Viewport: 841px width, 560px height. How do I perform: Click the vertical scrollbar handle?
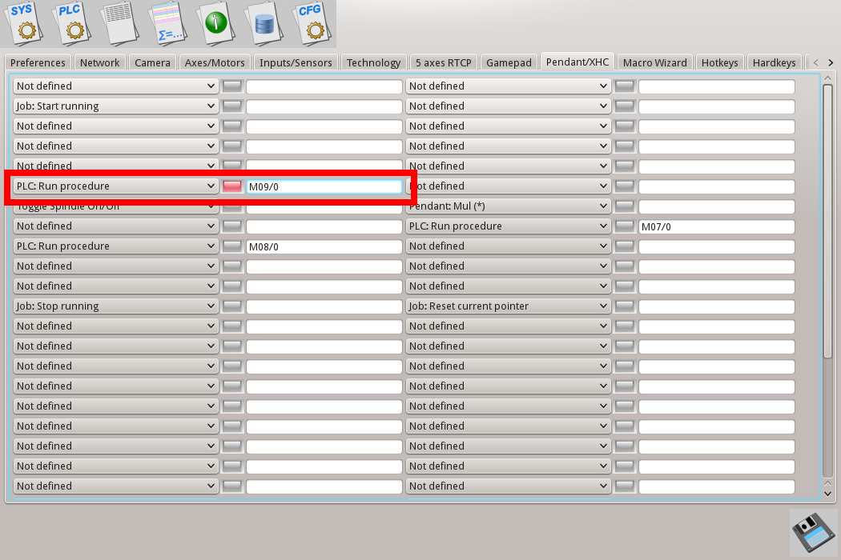point(828,220)
